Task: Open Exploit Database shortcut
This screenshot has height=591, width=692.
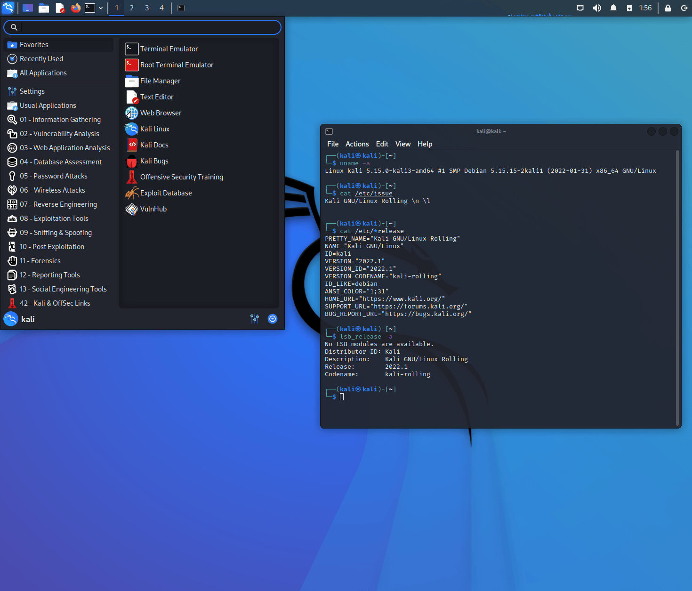Action: (x=166, y=193)
